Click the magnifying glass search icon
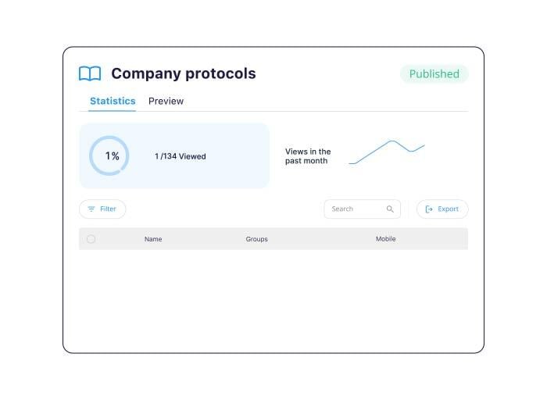 390,209
